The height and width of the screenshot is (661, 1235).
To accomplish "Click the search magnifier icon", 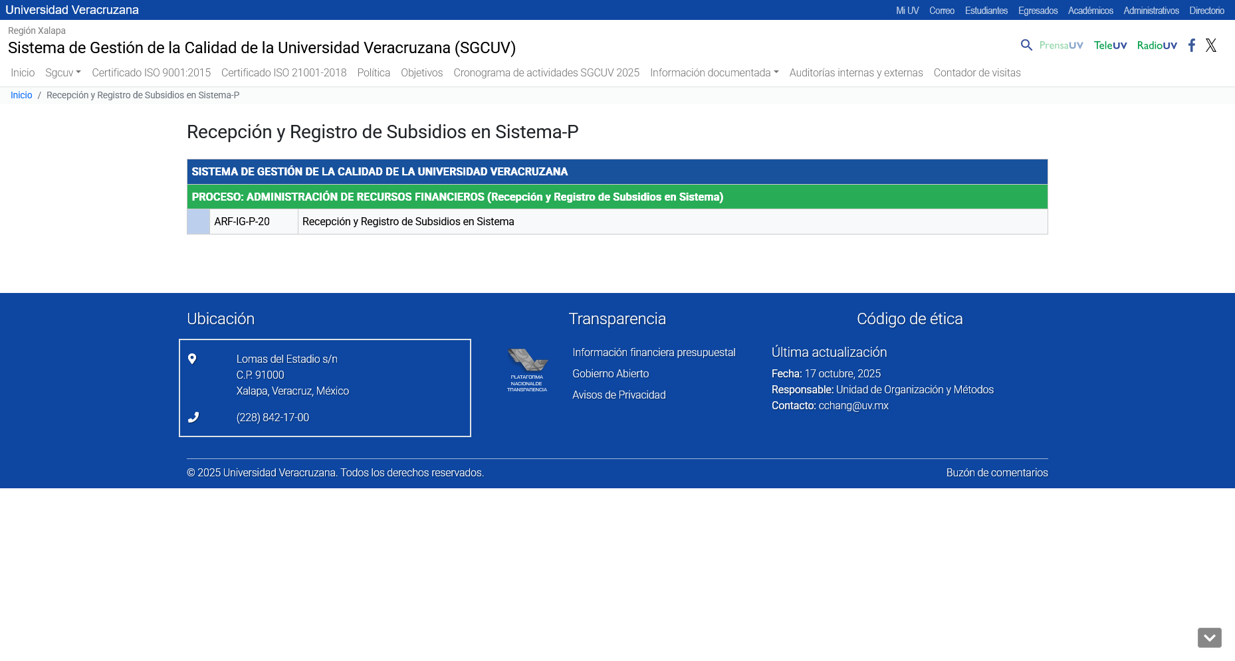I will 1026,45.
